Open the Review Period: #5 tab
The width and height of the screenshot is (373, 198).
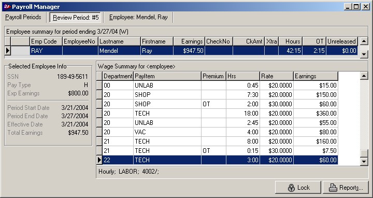click(76, 18)
